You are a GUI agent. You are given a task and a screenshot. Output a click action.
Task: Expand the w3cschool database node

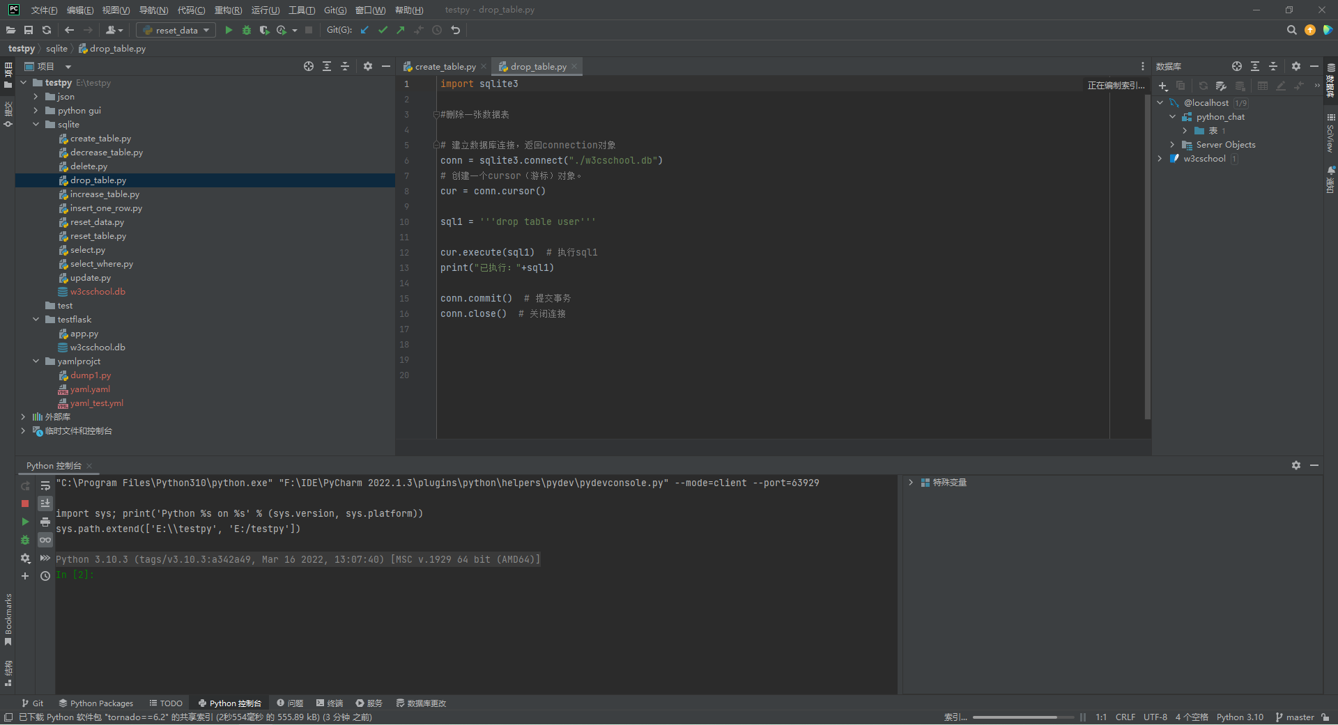[1160, 159]
